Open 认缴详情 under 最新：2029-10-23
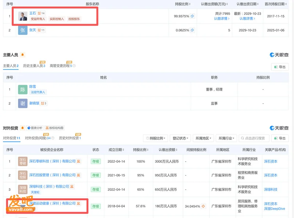Image resolution: width=294 pixels, height=218 pixels. click(247, 19)
